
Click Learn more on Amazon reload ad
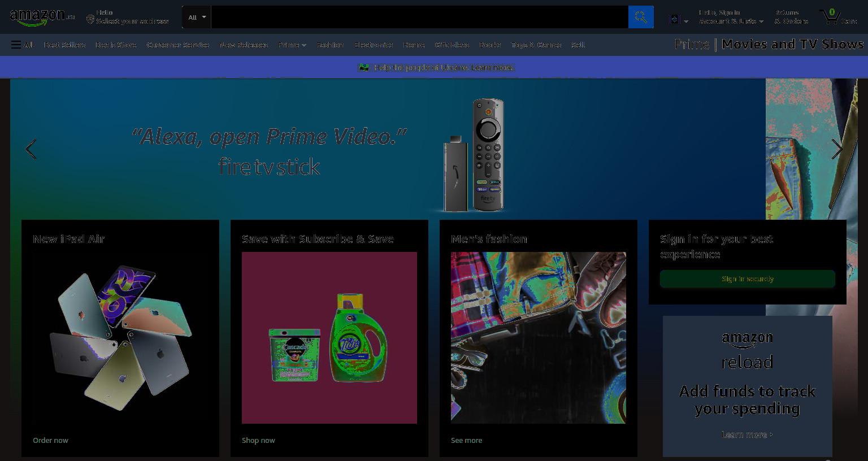click(x=747, y=434)
